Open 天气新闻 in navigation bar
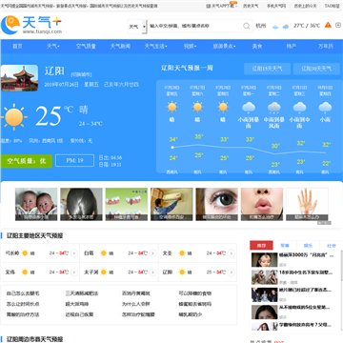Screen dimensions: 343x343 (120, 47)
